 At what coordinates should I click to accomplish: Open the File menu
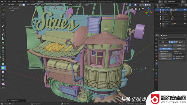click(x=5, y=1)
